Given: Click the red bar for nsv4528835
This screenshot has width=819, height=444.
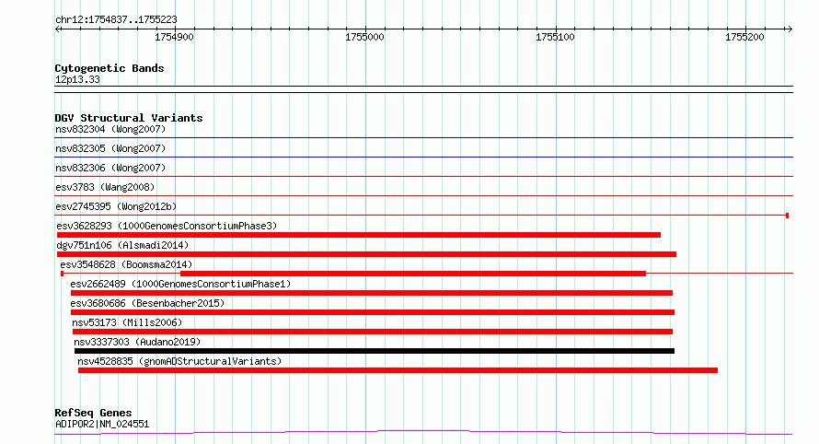Looking at the screenshot, I should click(398, 370).
